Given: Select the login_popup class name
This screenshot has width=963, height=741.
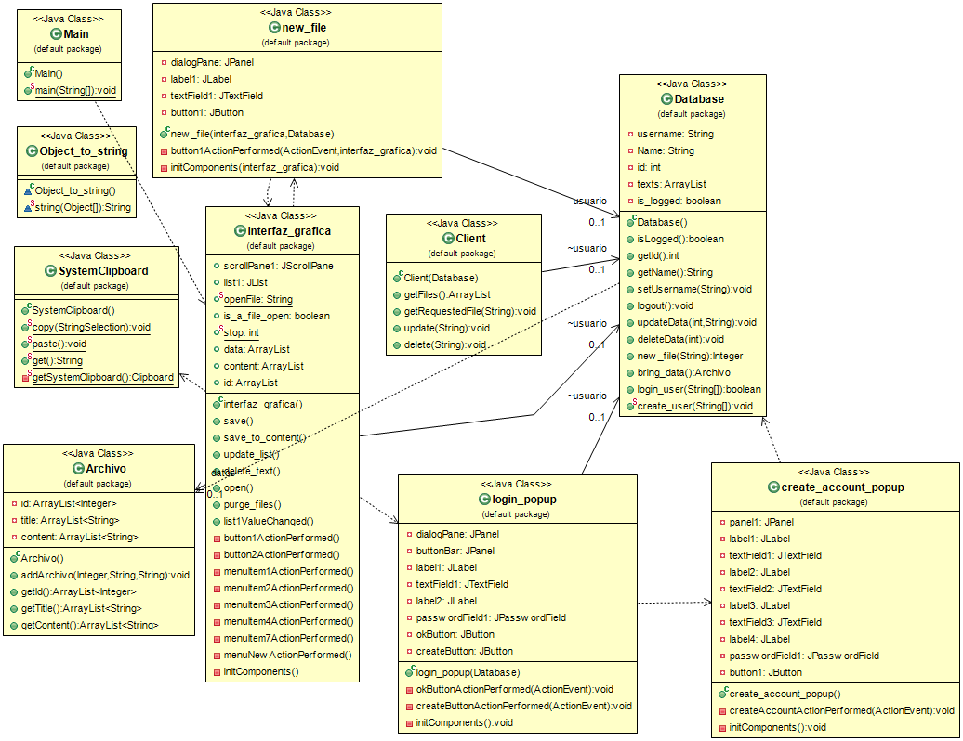Looking at the screenshot, I should (x=524, y=500).
